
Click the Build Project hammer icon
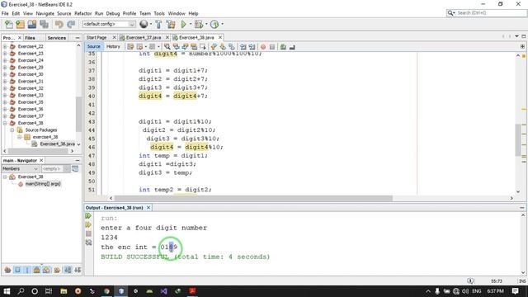tap(158, 24)
